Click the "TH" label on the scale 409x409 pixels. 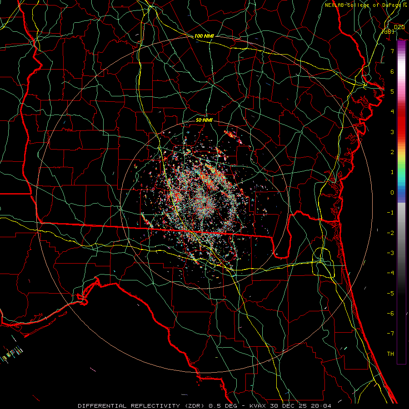click(x=390, y=354)
